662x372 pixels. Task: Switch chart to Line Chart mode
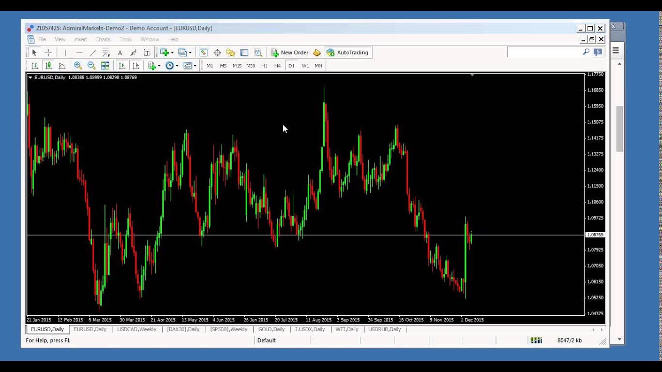pyautogui.click(x=62, y=66)
